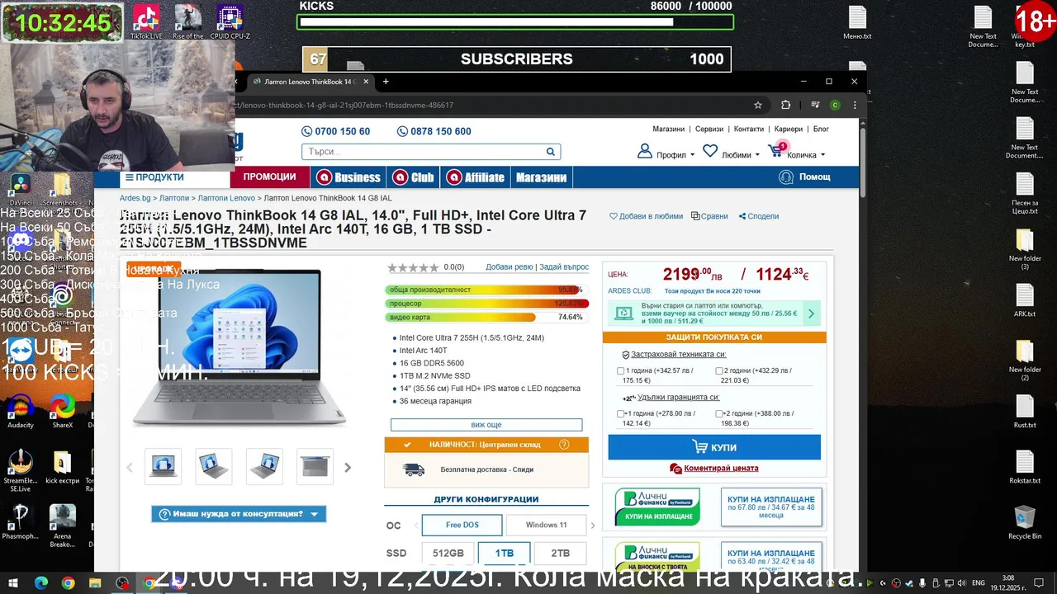The width and height of the screenshot is (1057, 594).
Task: Click the Сравни compare link
Action: coord(710,216)
